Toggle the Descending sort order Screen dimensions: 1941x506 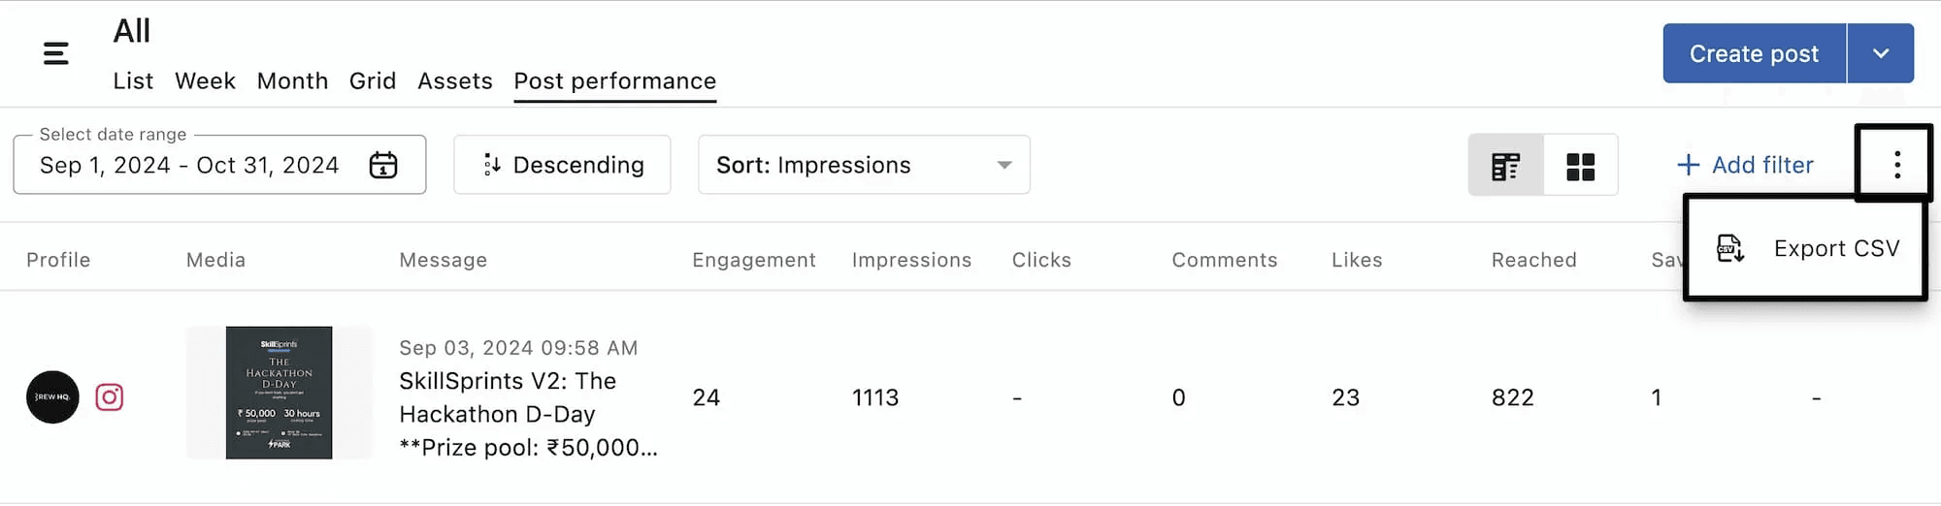click(x=563, y=165)
